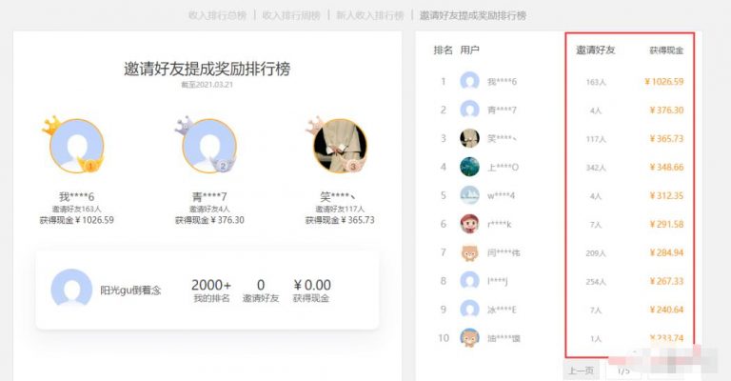Screen dimensions: 731x381
Task: Select the avatar of user l****j
Action: pyautogui.click(x=469, y=281)
